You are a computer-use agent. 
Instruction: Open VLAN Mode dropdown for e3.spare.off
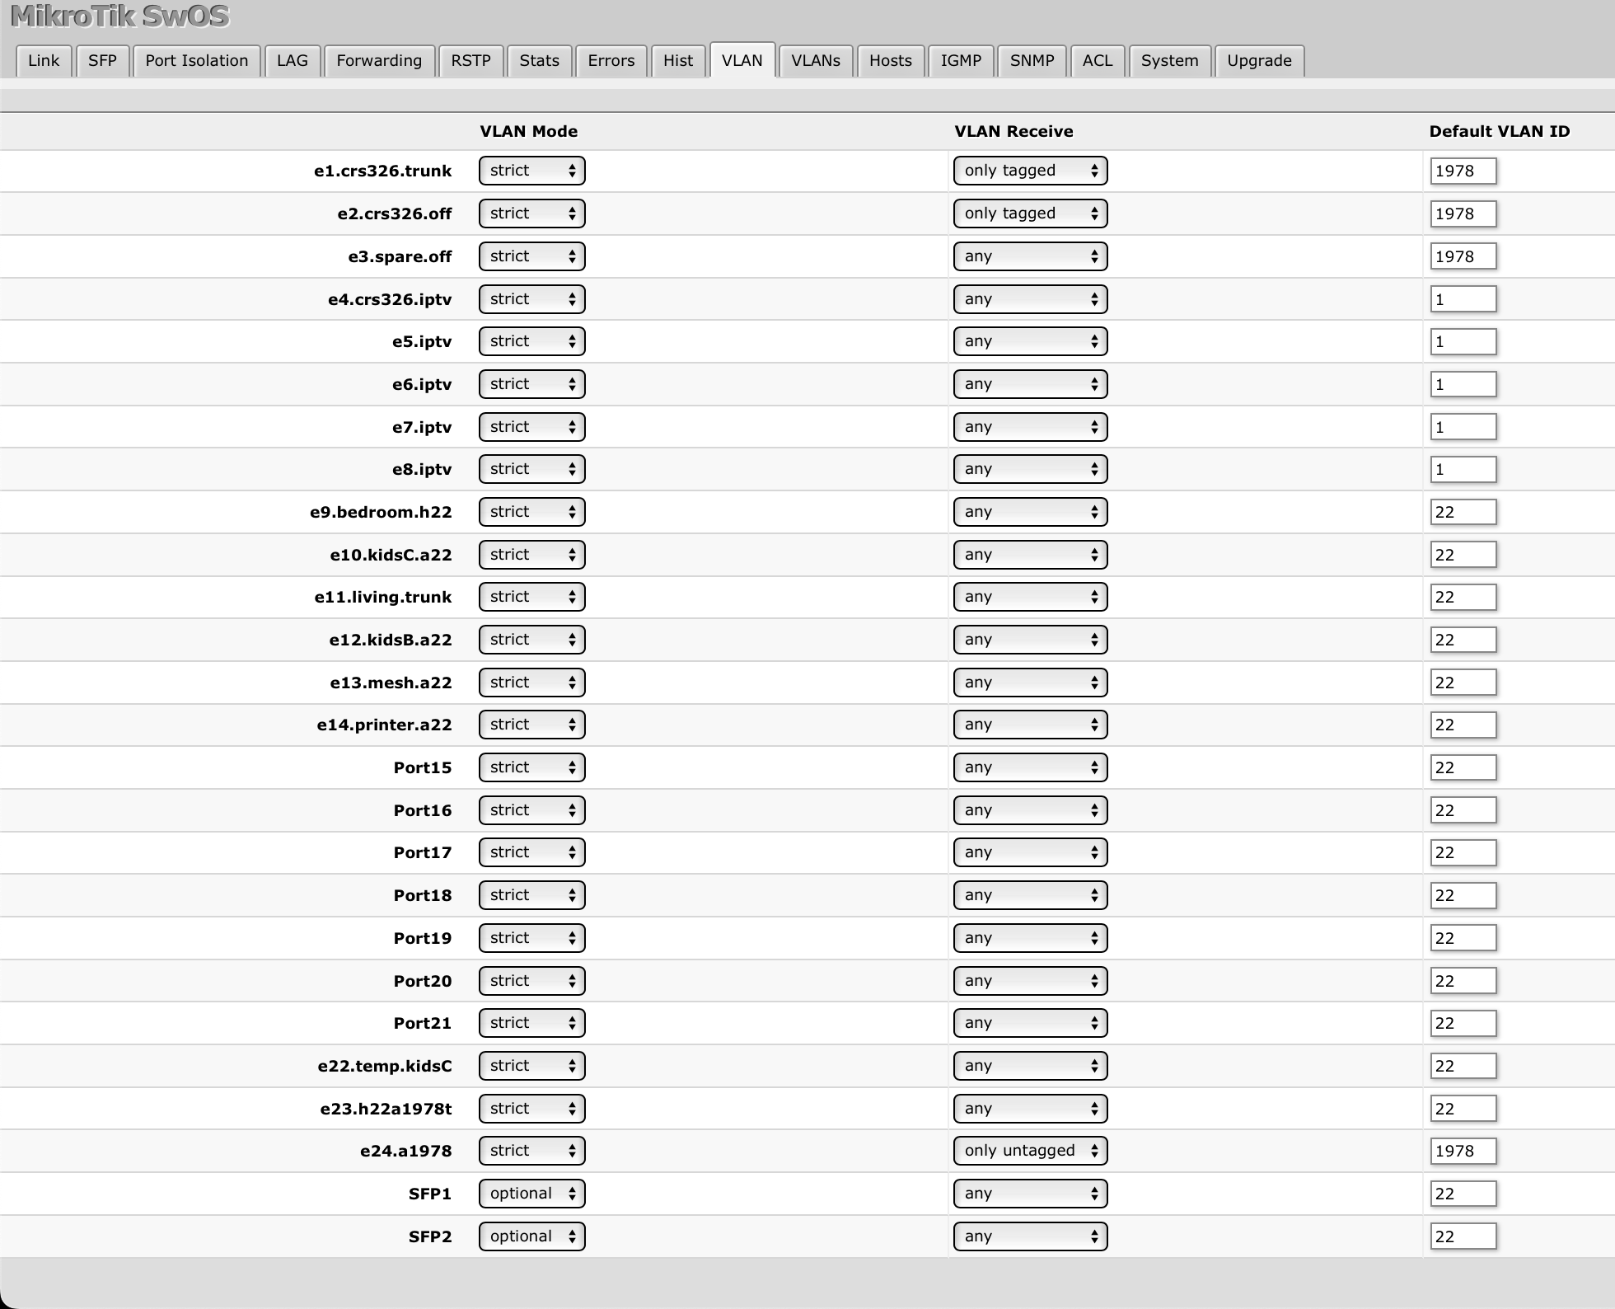coord(532,256)
